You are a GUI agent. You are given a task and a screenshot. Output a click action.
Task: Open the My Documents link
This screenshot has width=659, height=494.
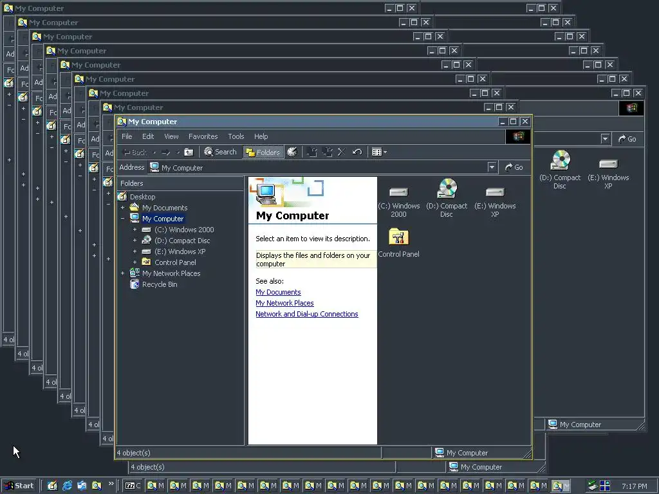[x=278, y=292]
